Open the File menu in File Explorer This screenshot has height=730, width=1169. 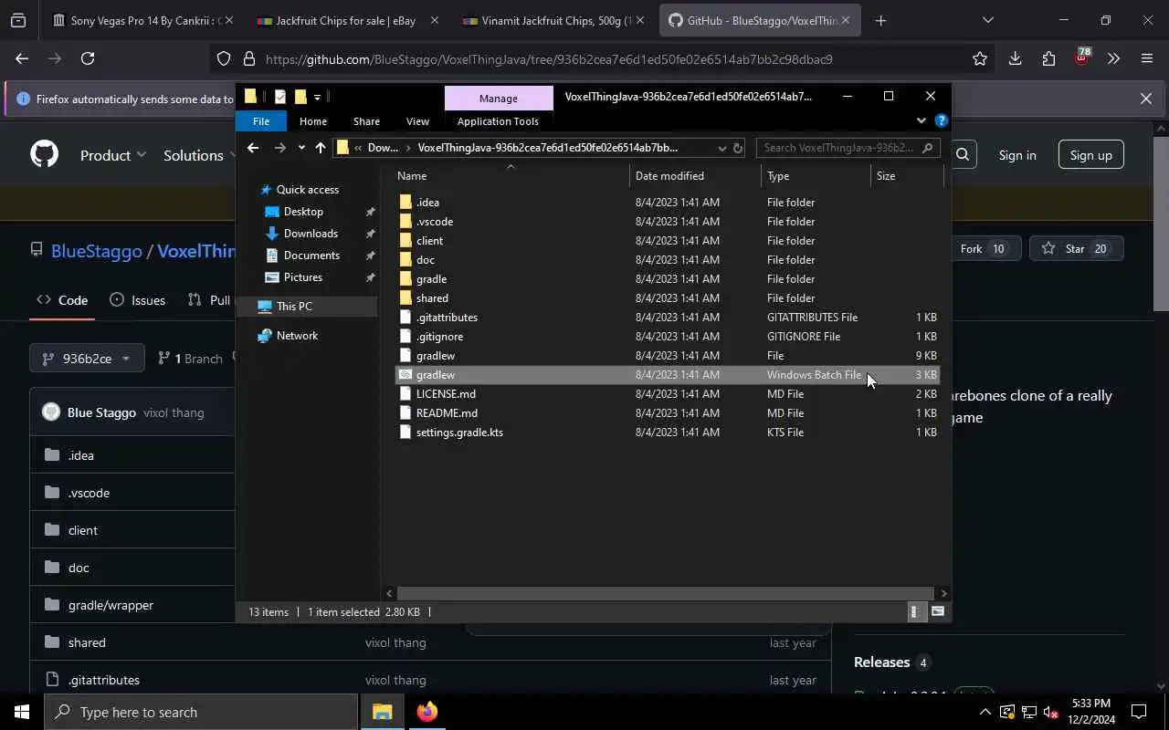261,121
